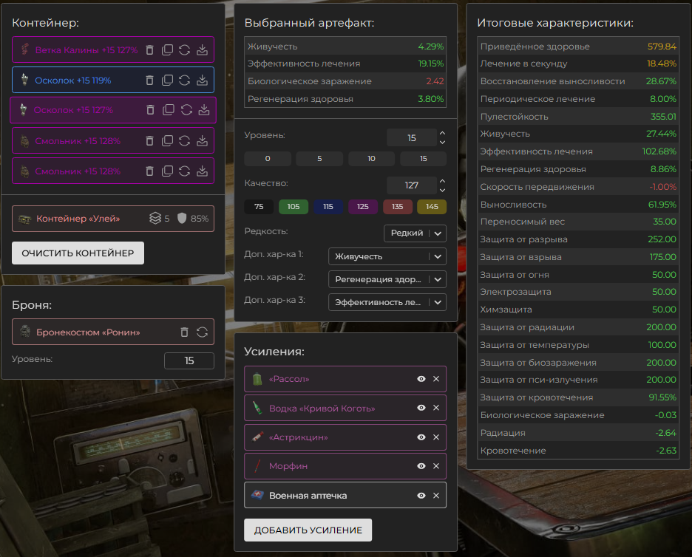Image resolution: width=692 pixels, height=557 pixels.
Task: Set artifact level to preset 0
Action: coord(268,158)
